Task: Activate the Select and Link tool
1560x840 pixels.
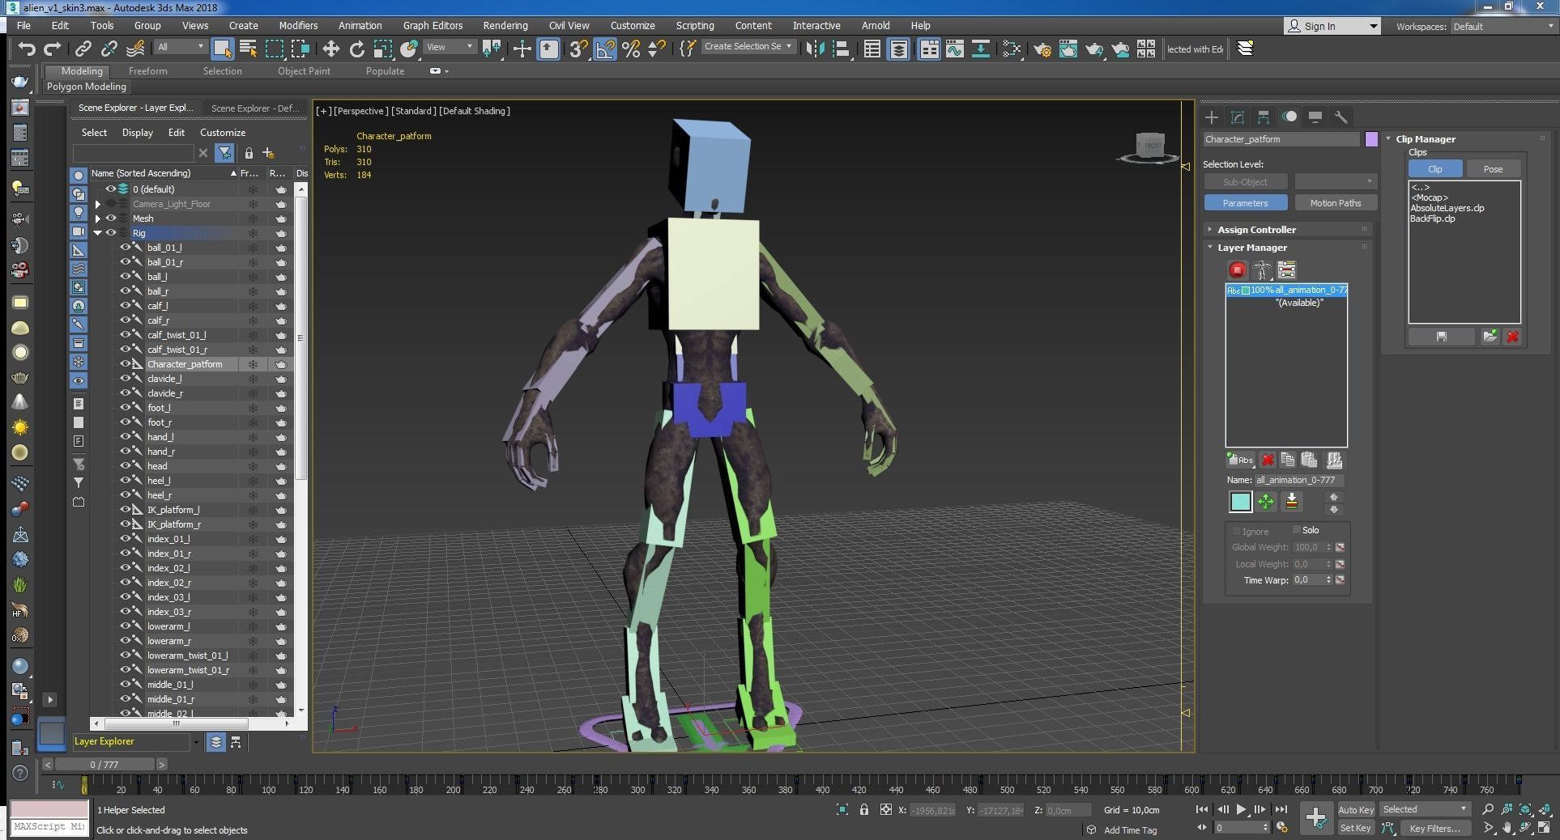Action: pyautogui.click(x=83, y=49)
